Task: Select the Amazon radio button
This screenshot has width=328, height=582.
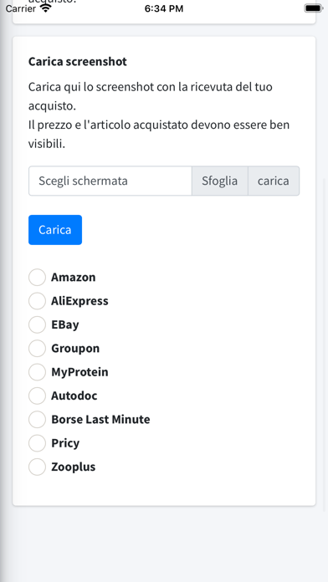Action: point(37,278)
